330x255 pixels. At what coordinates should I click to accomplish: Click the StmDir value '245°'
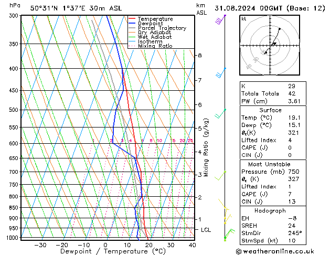click(295, 233)
